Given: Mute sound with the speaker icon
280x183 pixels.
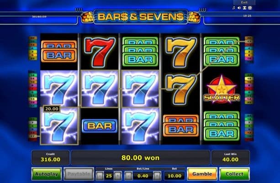Looking at the screenshot, I should [x=239, y=8].
